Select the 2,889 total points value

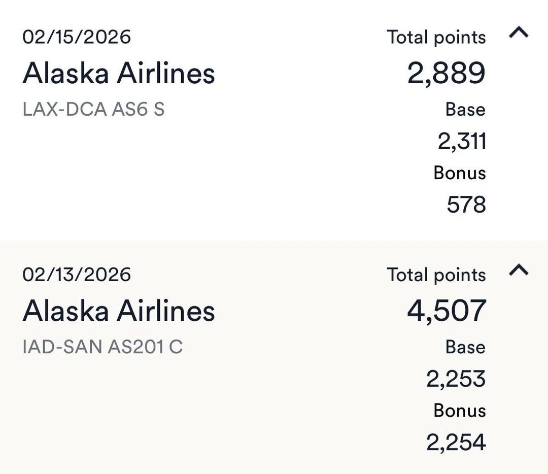point(447,73)
